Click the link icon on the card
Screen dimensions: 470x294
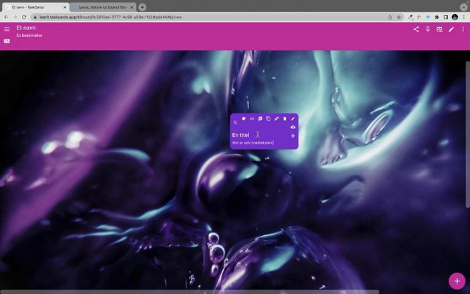[x=252, y=119]
